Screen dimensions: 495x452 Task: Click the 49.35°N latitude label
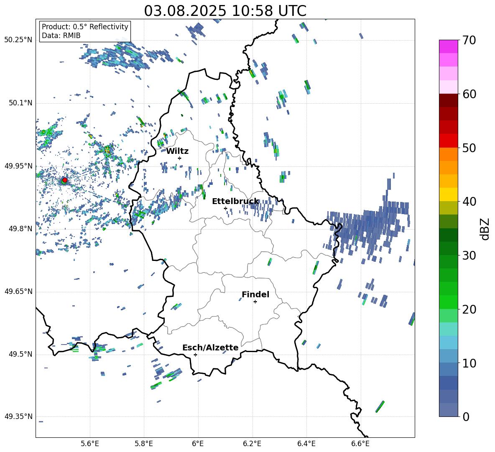coord(18,416)
